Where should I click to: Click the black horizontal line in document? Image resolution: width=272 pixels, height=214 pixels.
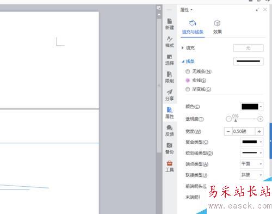[x=50, y=109]
